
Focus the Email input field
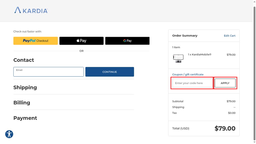pos(49,72)
